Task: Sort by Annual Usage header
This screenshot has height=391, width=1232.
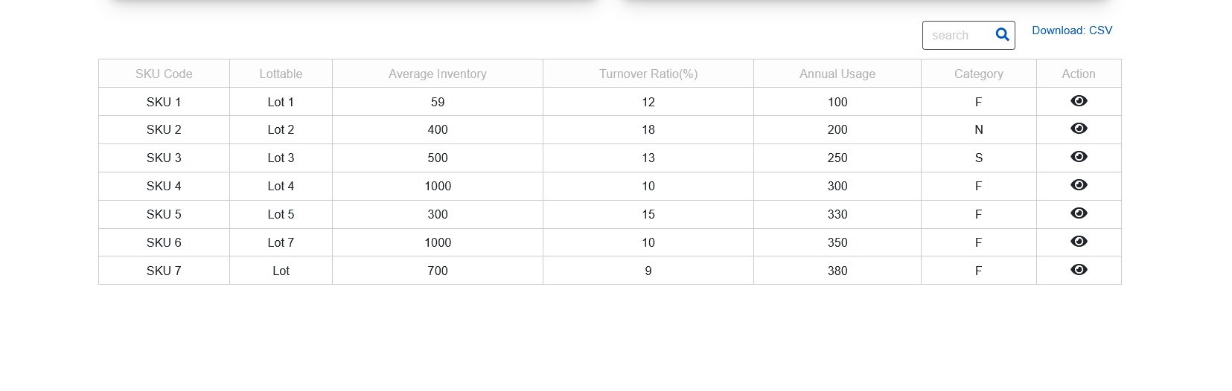Action: point(837,74)
